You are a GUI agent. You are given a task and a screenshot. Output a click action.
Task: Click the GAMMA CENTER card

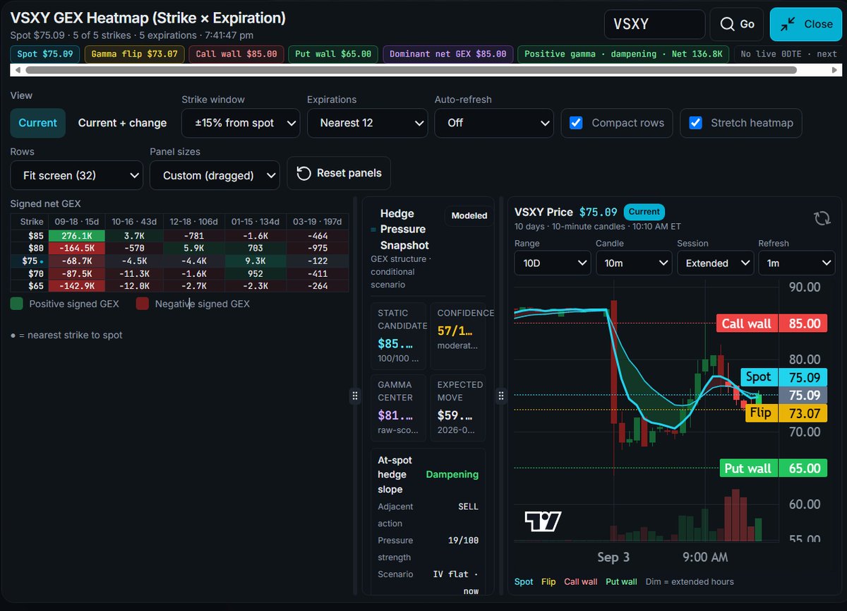(398, 408)
